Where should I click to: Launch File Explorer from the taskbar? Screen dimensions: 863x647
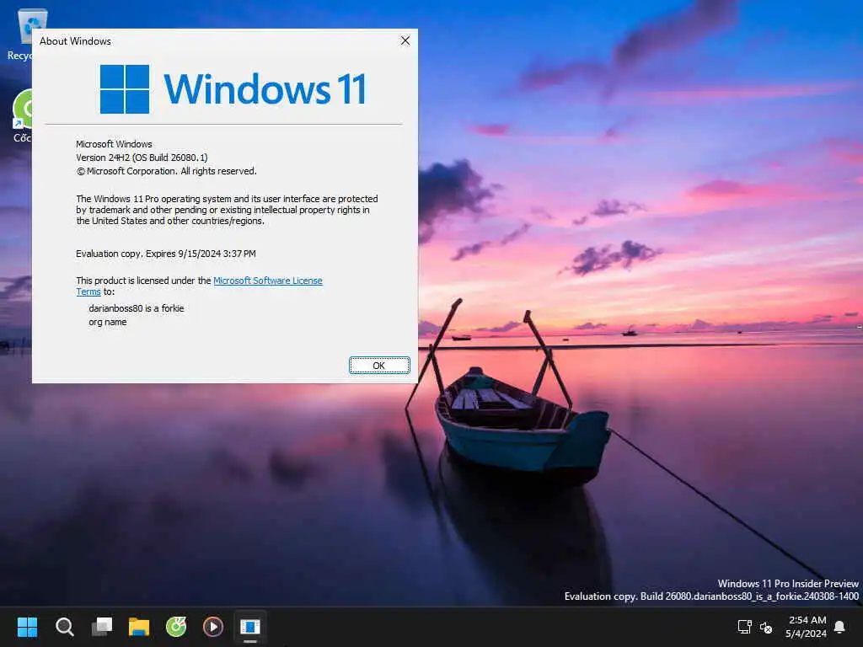click(139, 627)
